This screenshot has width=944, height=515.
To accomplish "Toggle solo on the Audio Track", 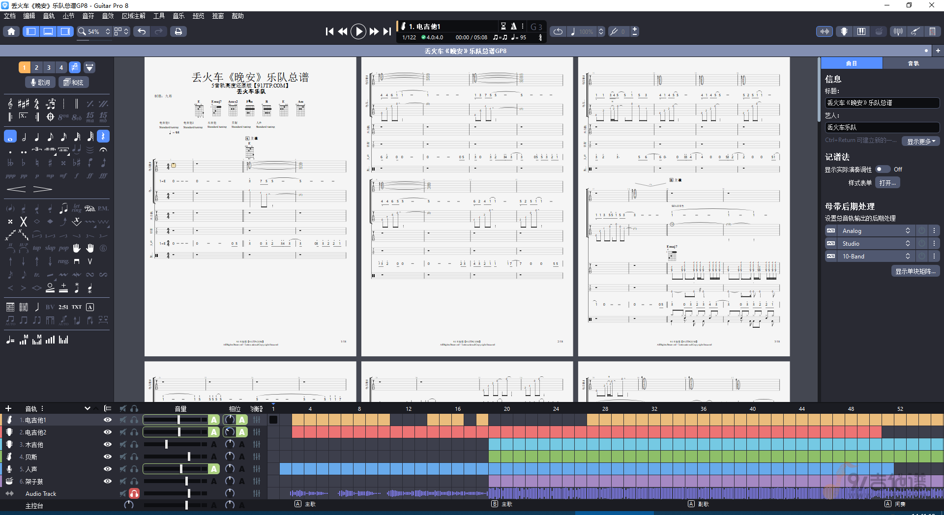I will click(134, 493).
